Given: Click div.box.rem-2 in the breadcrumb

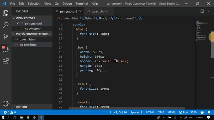Looking at the screenshot, I should pyautogui.click(x=122, y=18).
